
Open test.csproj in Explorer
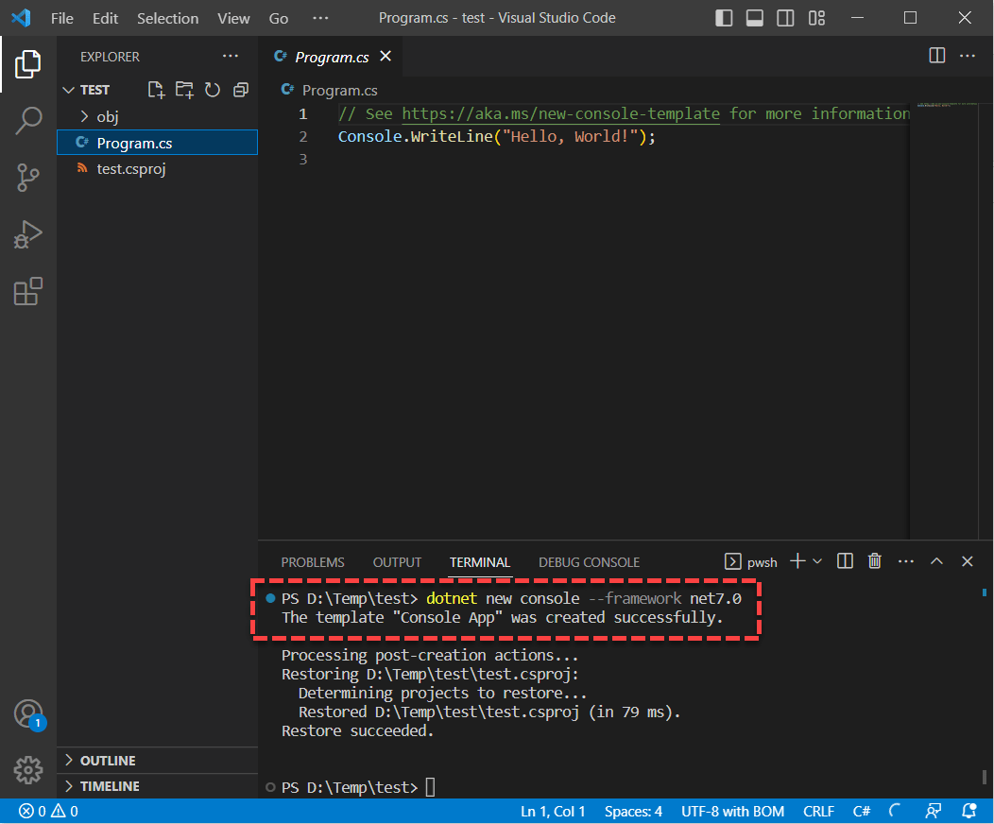tap(157, 168)
